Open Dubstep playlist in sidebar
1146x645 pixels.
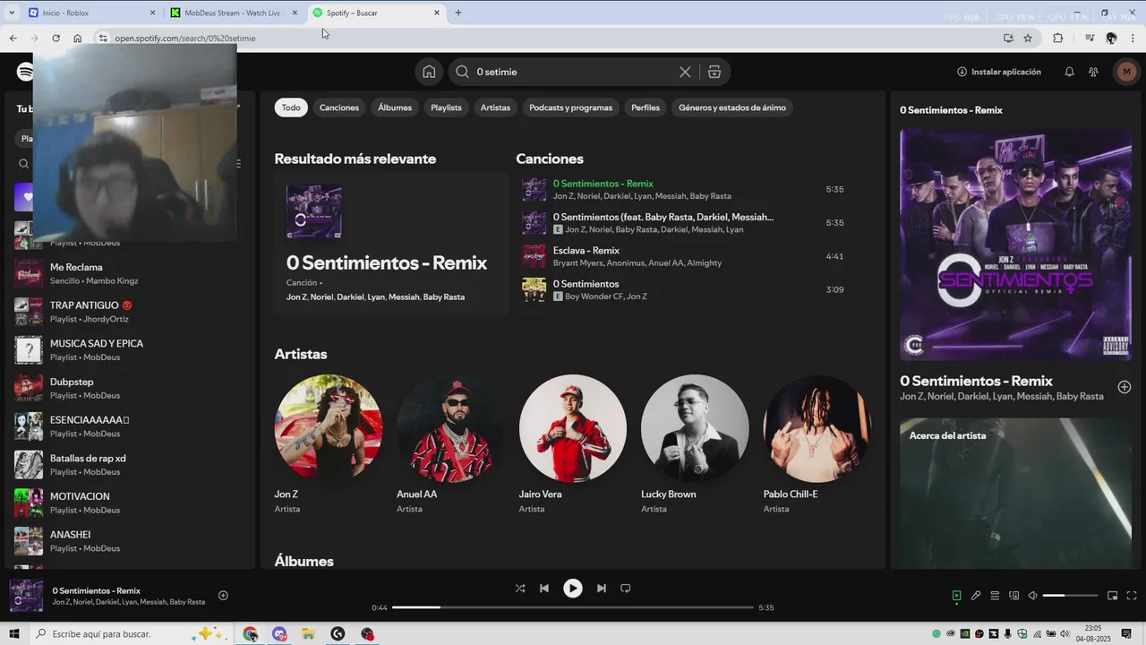(x=129, y=388)
